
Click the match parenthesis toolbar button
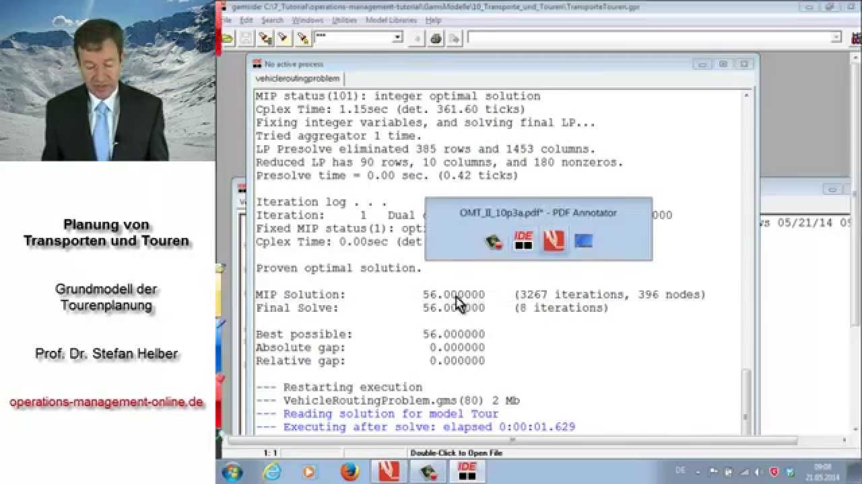click(417, 38)
